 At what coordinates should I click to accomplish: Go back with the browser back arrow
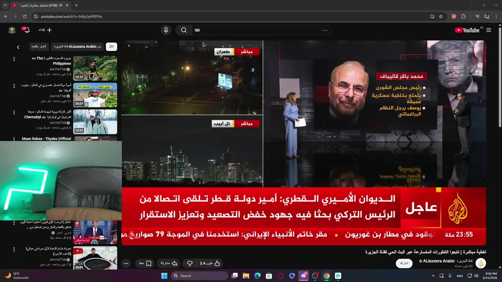coord(5,16)
